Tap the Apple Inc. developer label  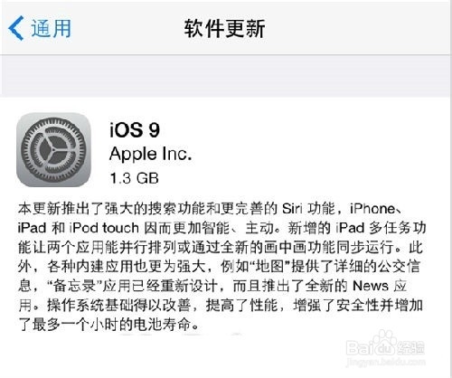151,154
